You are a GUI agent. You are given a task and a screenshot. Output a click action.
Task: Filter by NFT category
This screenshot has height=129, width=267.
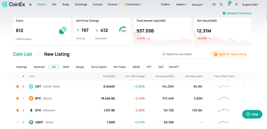tap(149, 67)
